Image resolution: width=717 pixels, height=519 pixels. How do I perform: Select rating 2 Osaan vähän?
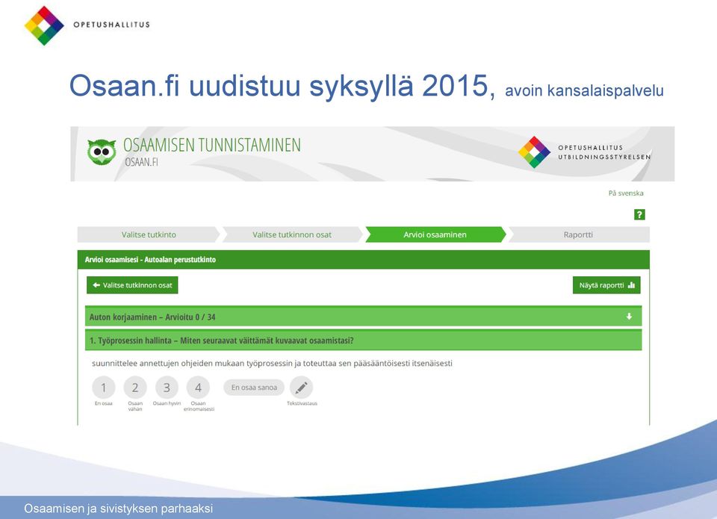pyautogui.click(x=135, y=388)
